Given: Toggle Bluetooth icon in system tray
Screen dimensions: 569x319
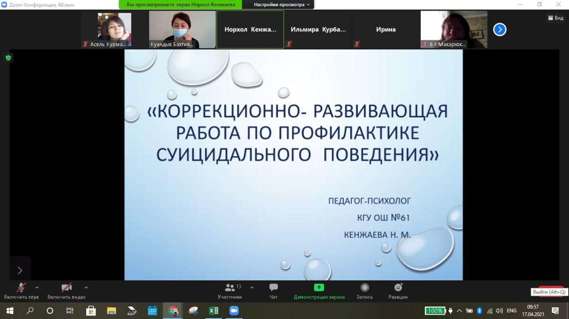Looking at the screenshot, I should point(479,311).
